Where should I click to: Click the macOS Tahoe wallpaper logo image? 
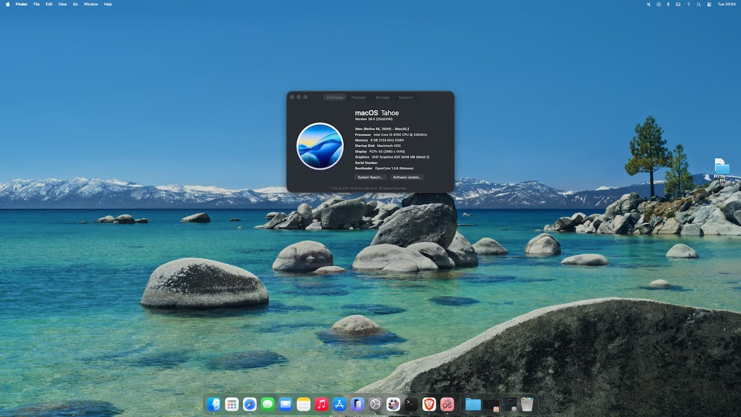tap(320, 146)
